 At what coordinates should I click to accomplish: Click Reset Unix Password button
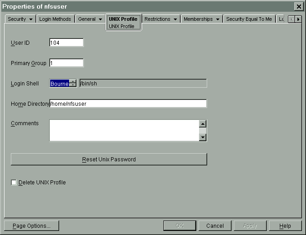(x=109, y=159)
